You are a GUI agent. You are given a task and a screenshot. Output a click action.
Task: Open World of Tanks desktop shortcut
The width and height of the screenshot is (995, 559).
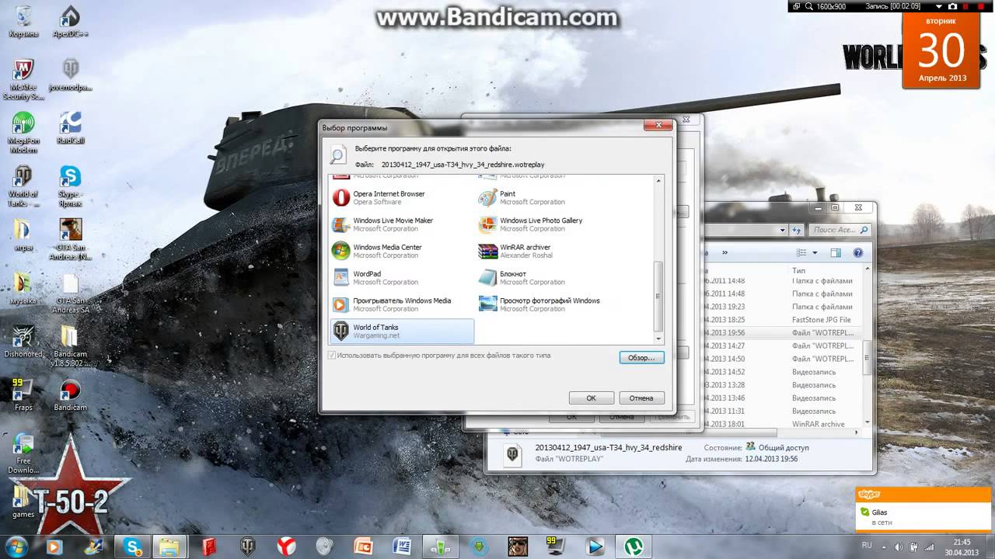(x=23, y=186)
